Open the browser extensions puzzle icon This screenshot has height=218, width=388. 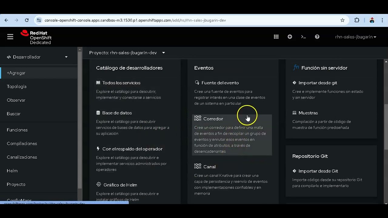[357, 20]
